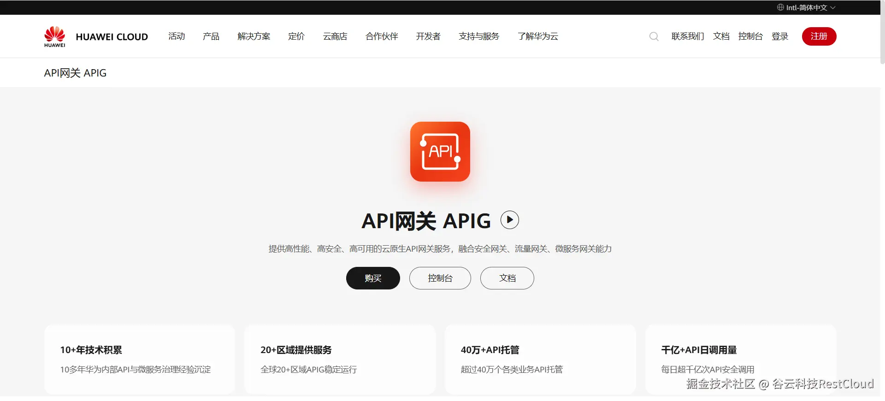The image size is (885, 401).
Task: Click the page vertical scrollbar
Action: click(882, 32)
